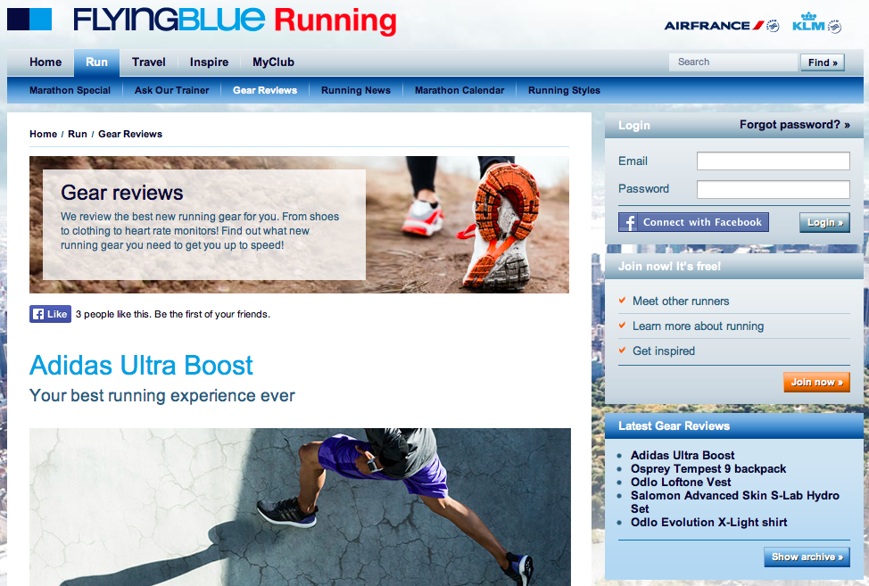Open Marathon Calendar submenu

(x=459, y=90)
